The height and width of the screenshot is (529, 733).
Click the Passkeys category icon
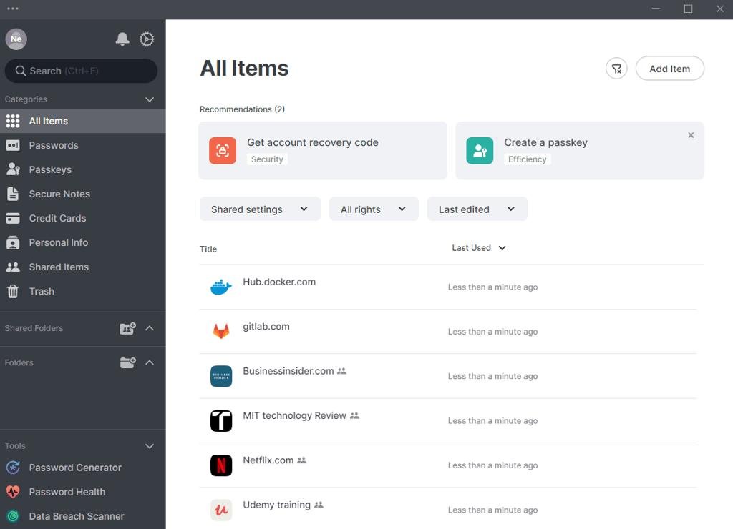13,169
